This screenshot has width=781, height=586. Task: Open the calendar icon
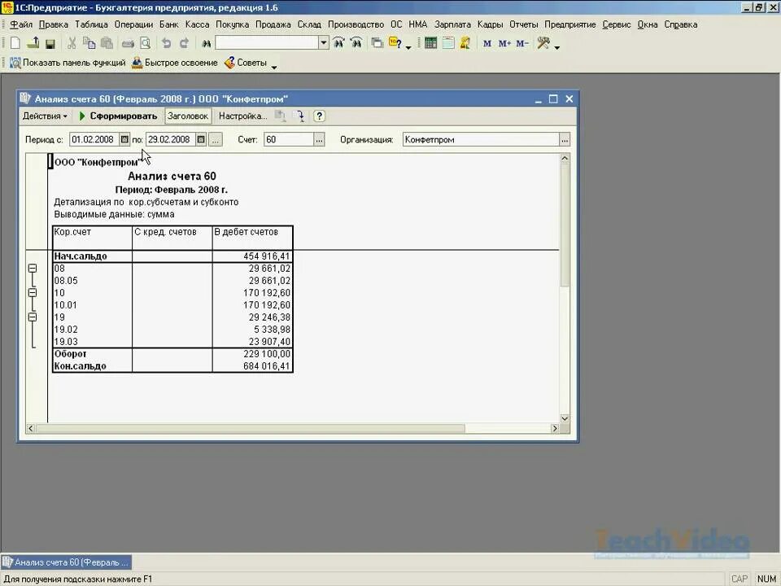(x=448, y=43)
